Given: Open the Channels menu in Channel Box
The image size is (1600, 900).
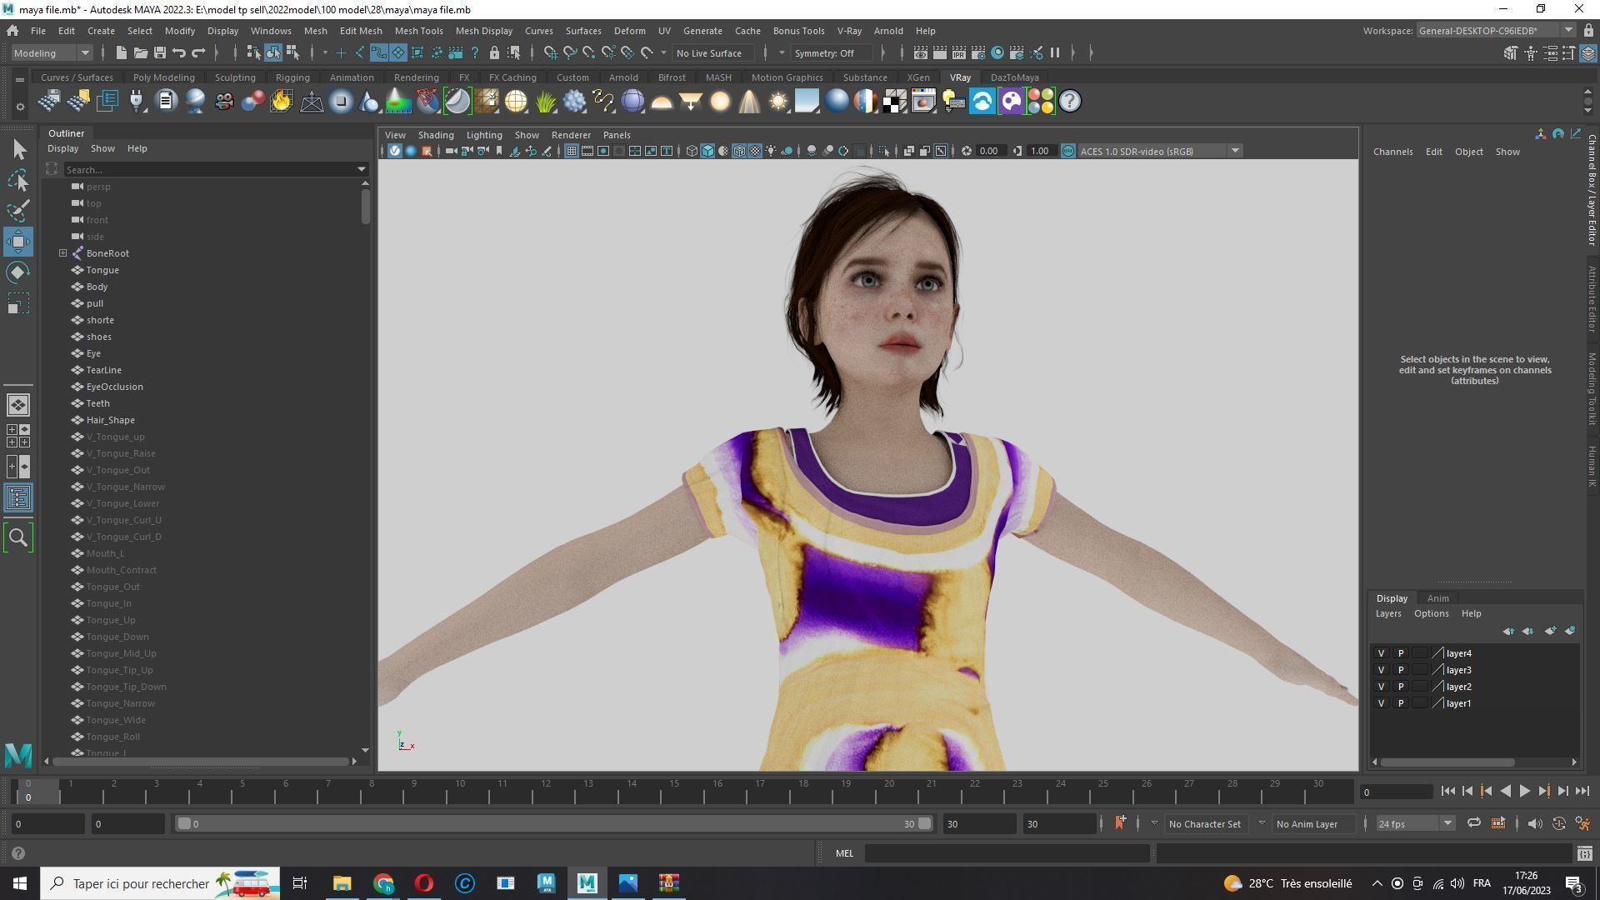Looking at the screenshot, I should 1392,152.
